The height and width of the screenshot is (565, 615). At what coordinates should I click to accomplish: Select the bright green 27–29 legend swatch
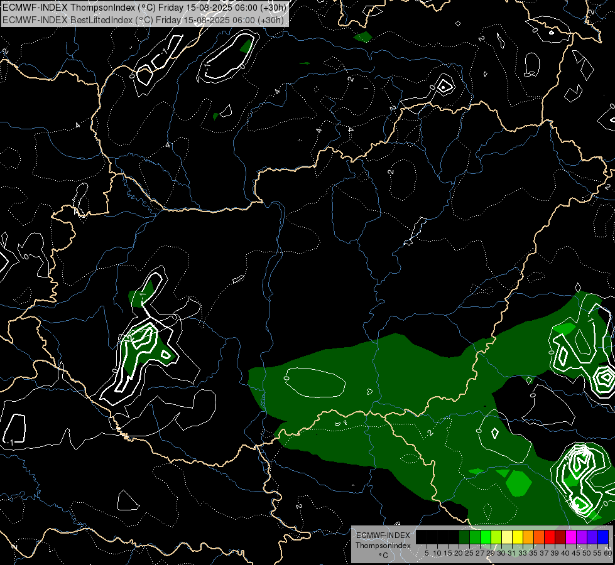tap(486, 537)
